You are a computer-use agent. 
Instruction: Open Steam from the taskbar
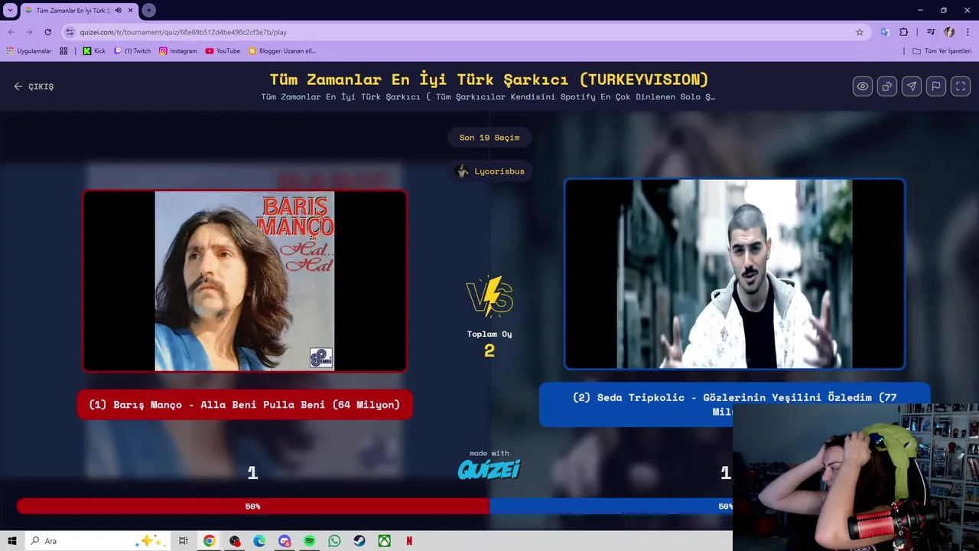pyautogui.click(x=359, y=541)
